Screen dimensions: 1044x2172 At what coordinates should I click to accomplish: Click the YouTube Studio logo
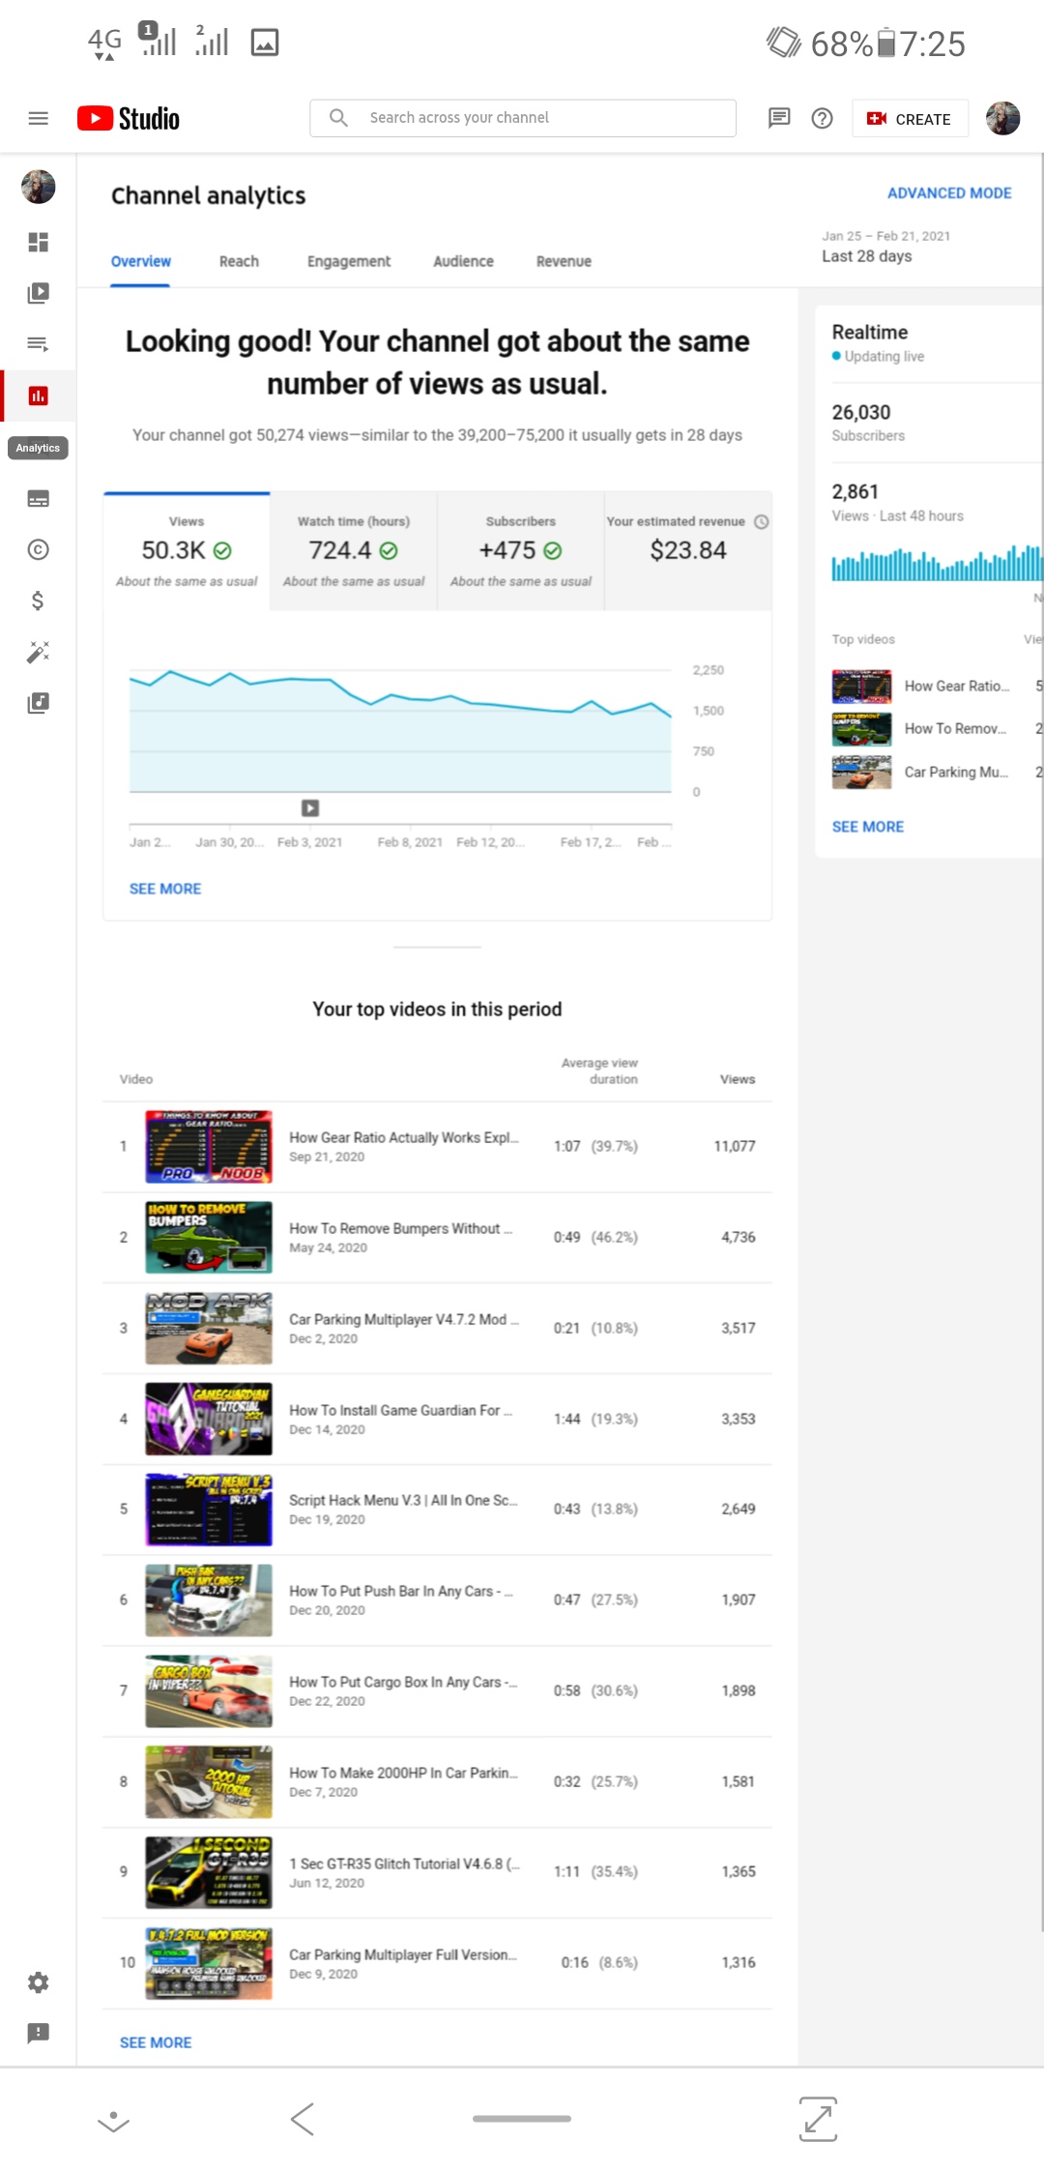[129, 118]
